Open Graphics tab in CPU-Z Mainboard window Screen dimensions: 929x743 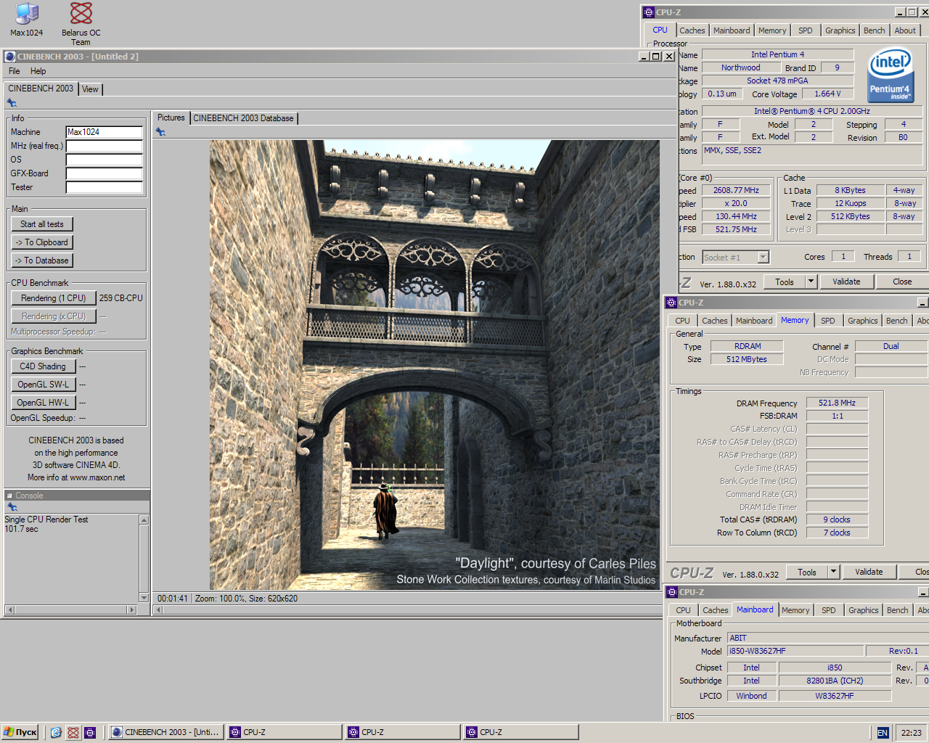pos(864,610)
